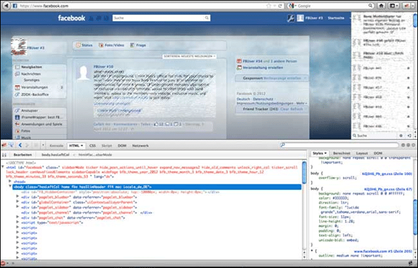Expand the globalContainer div node
This screenshot has width=418, height=268.
18,202
